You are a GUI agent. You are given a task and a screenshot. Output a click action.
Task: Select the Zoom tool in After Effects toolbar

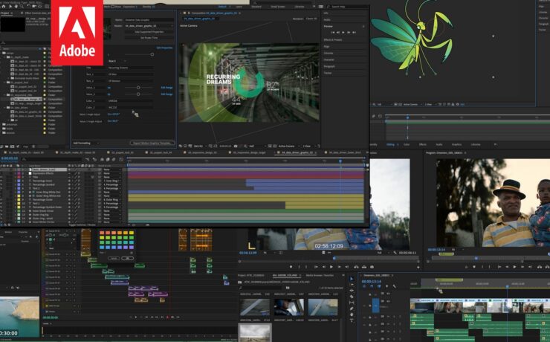tap(22, 6)
